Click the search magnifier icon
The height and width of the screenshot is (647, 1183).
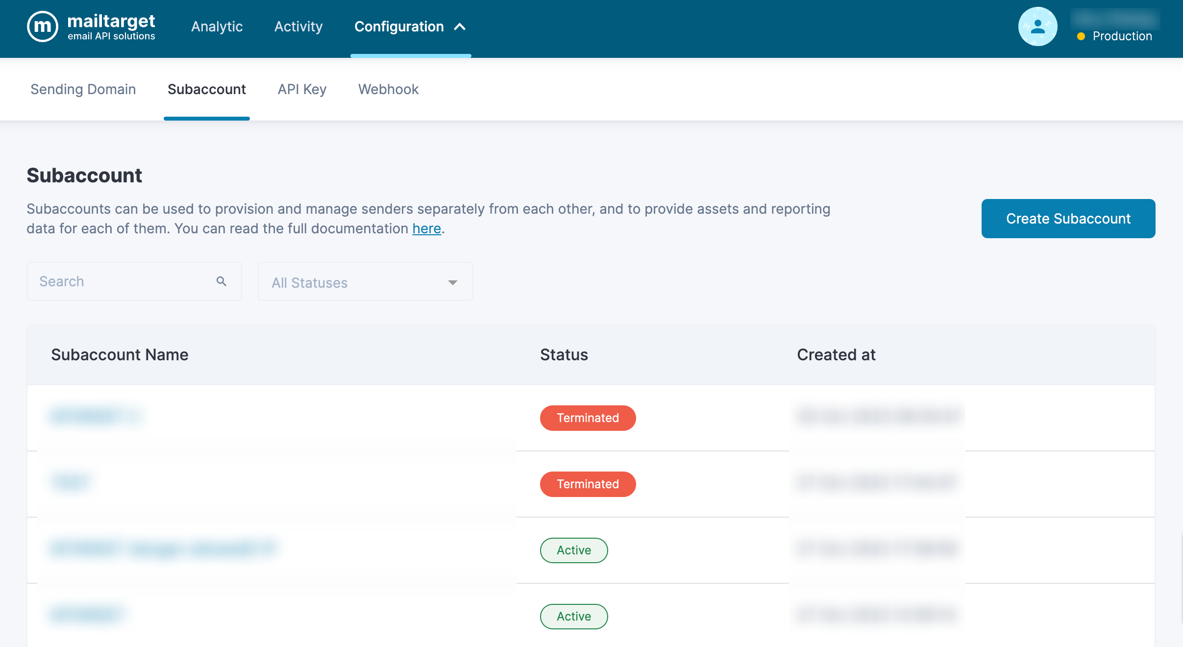coord(222,281)
